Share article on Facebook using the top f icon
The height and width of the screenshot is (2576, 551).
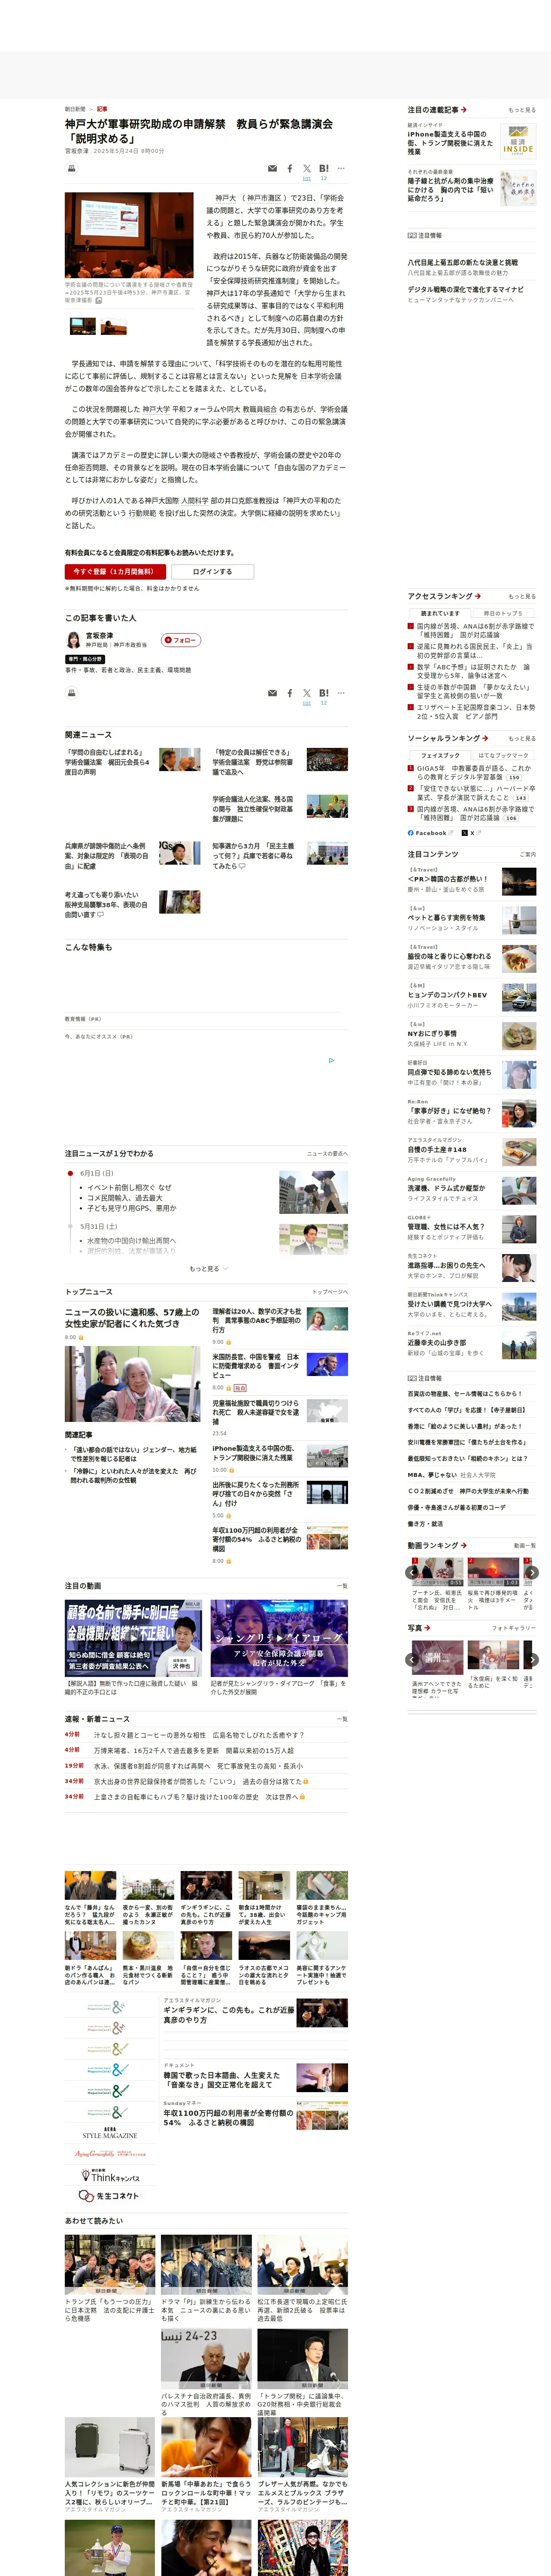pyautogui.click(x=290, y=169)
